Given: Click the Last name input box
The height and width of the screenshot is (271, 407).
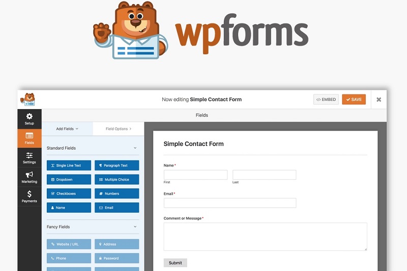Looking at the screenshot, I should tap(264, 175).
